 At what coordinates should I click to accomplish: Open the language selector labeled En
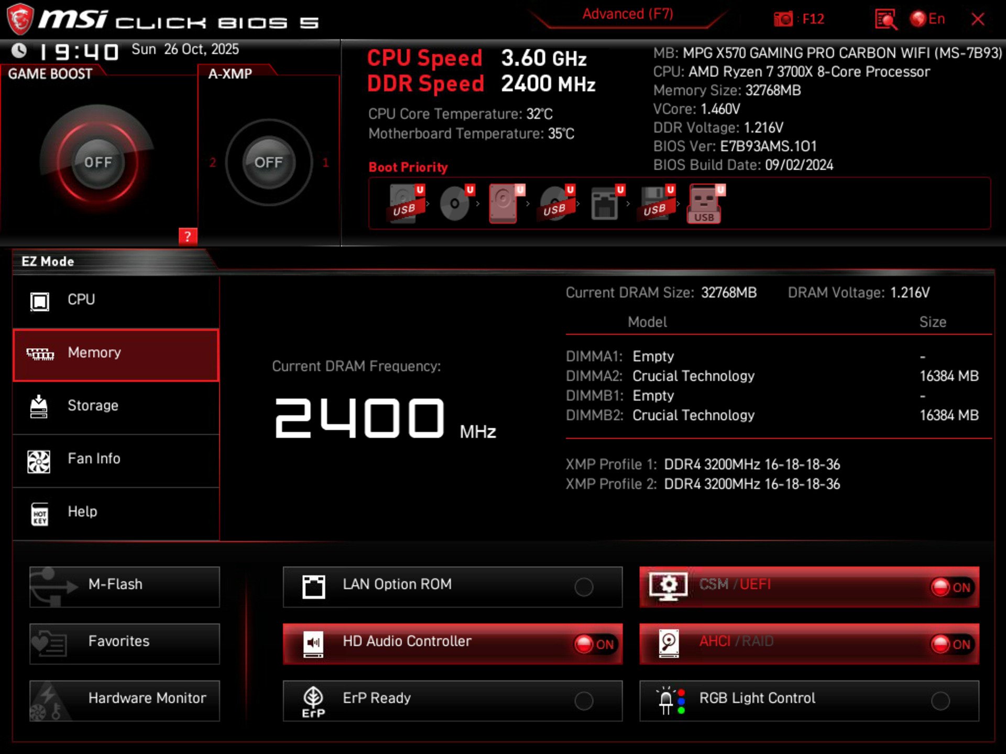point(927,19)
